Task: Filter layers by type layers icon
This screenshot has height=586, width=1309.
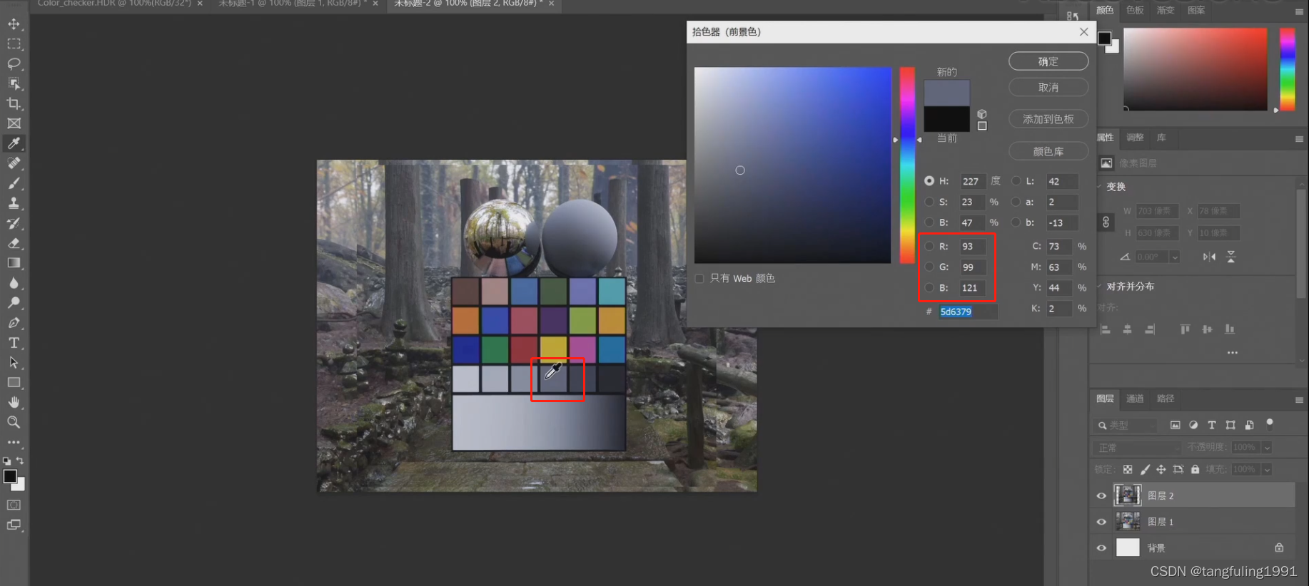Action: pyautogui.click(x=1211, y=425)
